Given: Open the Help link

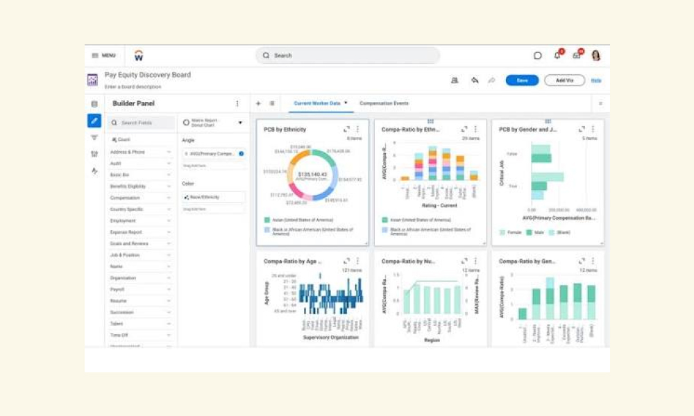Looking at the screenshot, I should tap(596, 80).
